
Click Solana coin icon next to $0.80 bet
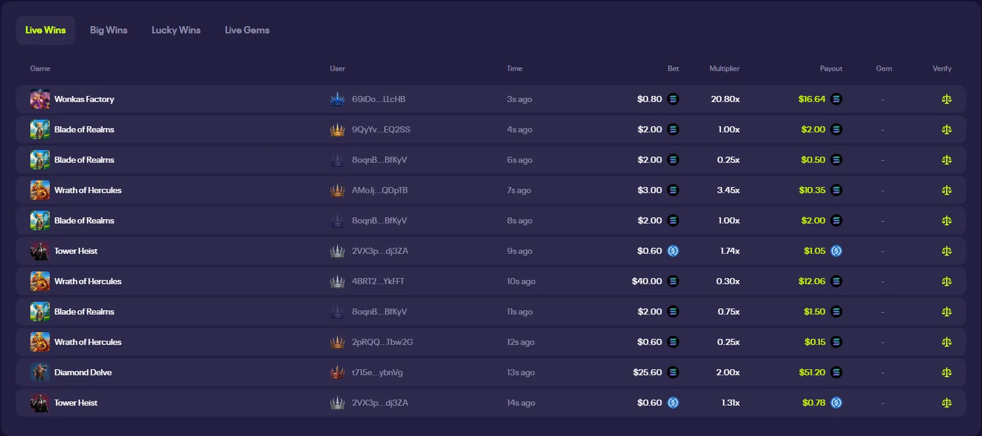coord(673,99)
